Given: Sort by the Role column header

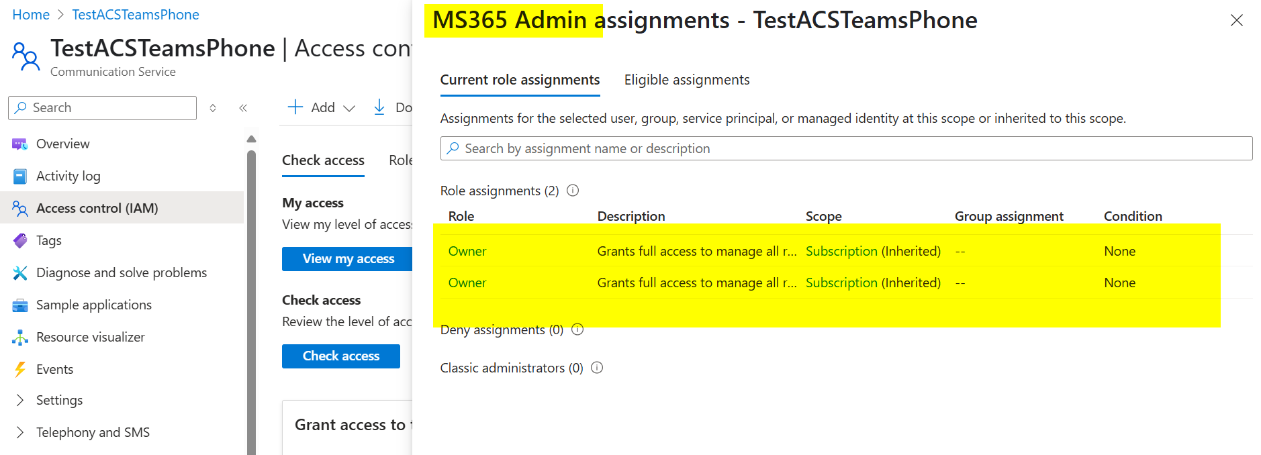Looking at the screenshot, I should tap(461, 216).
